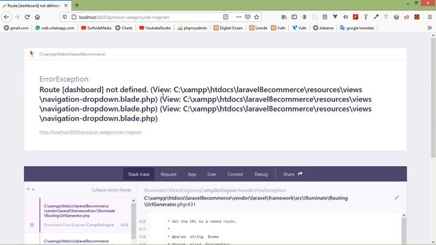
Task: Click the browser forward arrow
Action: (16, 17)
